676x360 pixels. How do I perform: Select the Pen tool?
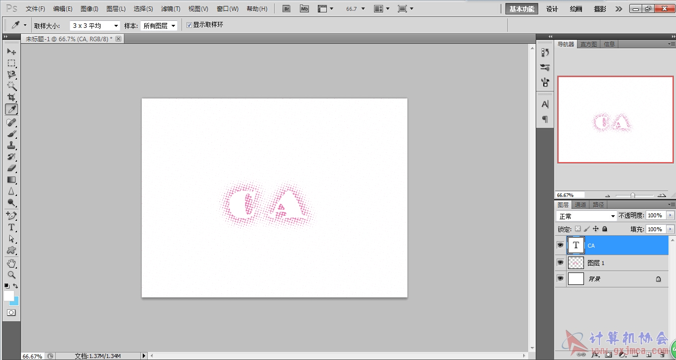point(11,215)
